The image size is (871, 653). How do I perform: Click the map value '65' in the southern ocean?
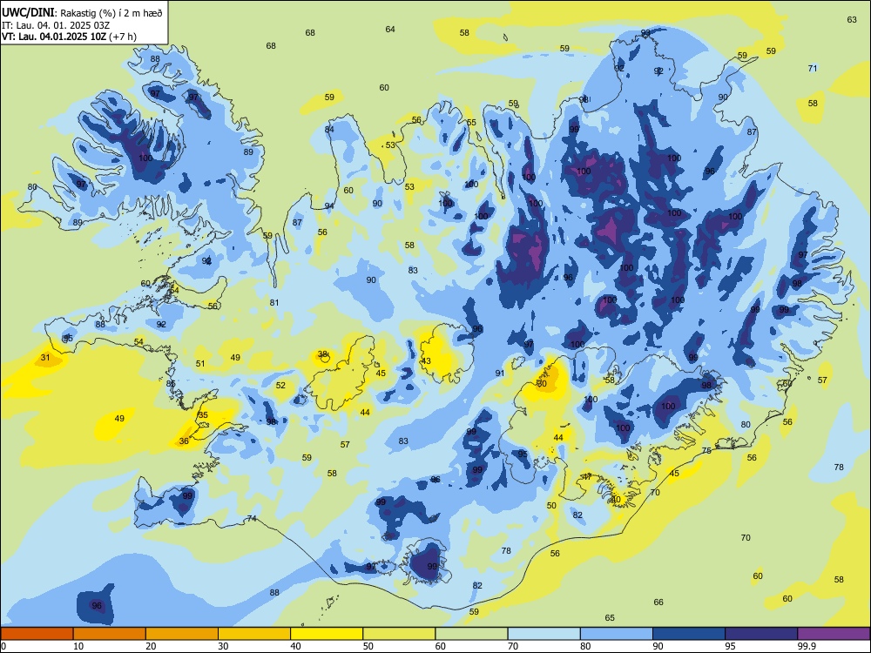[610, 617]
